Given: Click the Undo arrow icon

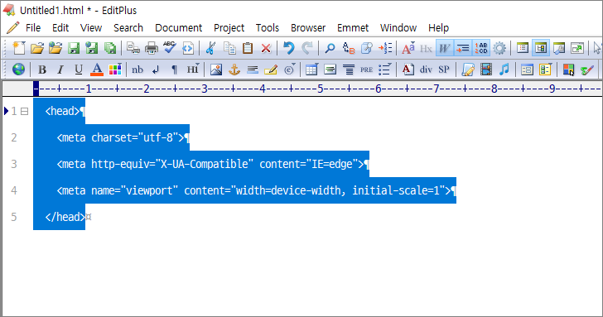Looking at the screenshot, I should click(x=288, y=48).
